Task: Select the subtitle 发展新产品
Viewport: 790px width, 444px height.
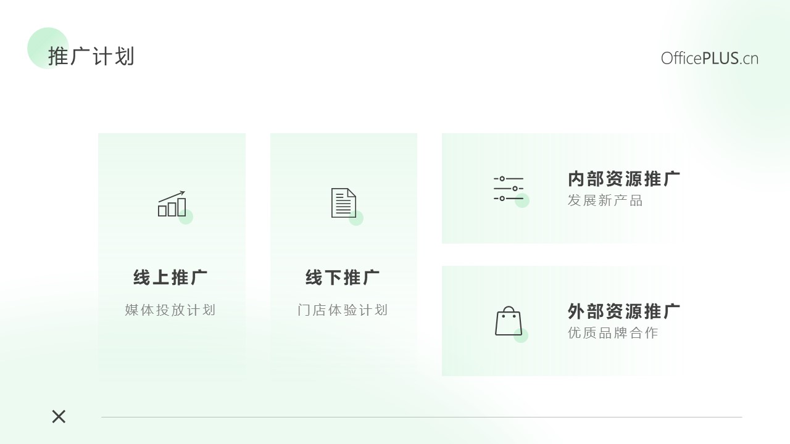Action: point(605,200)
